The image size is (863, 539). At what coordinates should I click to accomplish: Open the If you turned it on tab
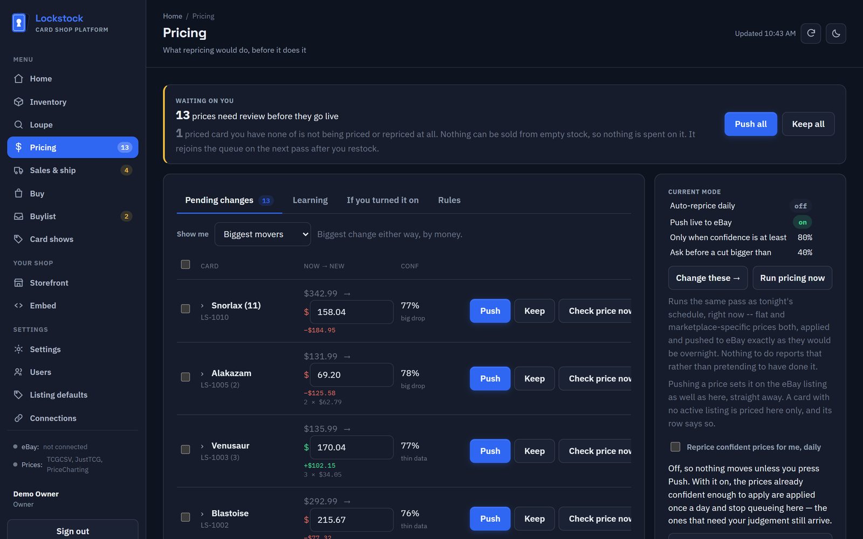[382, 200]
